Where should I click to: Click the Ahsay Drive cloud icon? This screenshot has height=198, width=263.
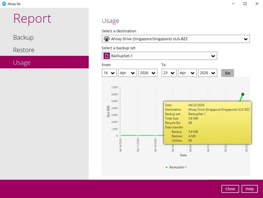point(107,39)
